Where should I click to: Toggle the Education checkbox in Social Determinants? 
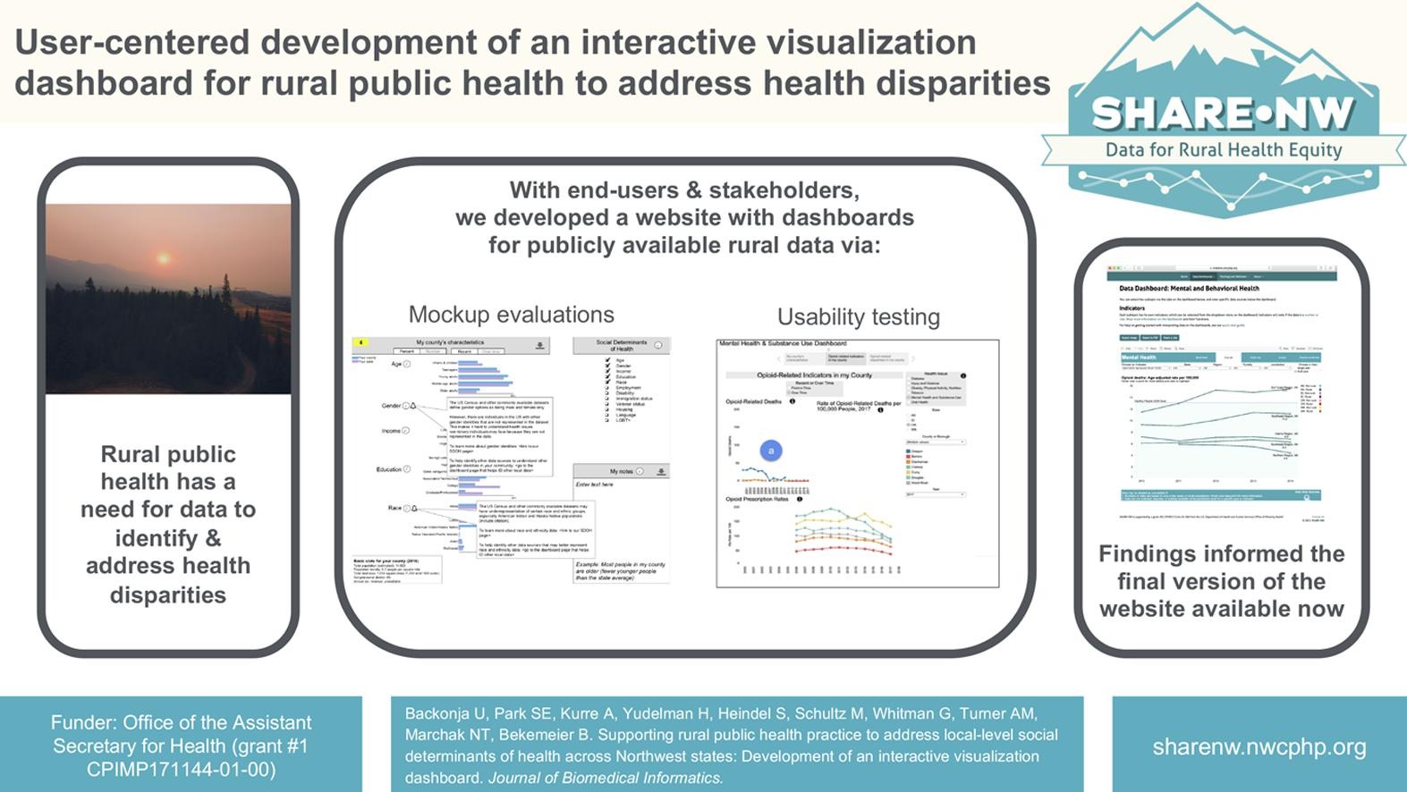click(x=607, y=376)
